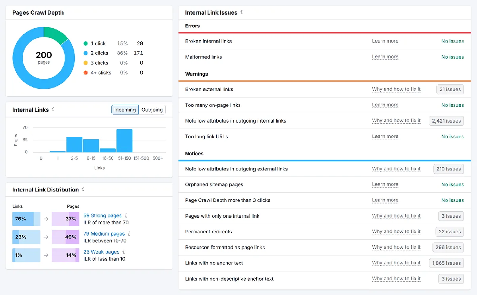This screenshot has height=295, width=477.
Task: Open fix guide for Permanent redirects
Action: [x=396, y=232]
